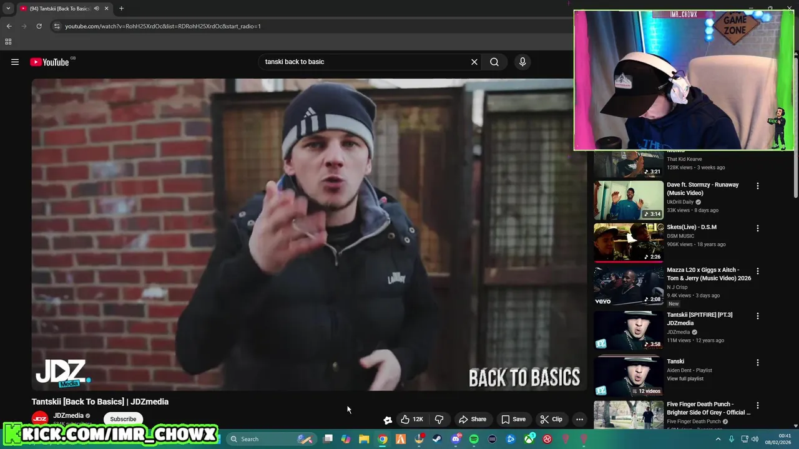Click 'Mazza L20 x Giggs x Aitch' title
Screen dimensions: 799x449
[708, 274]
